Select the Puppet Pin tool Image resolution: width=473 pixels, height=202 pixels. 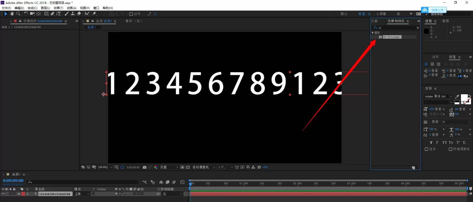(x=94, y=14)
